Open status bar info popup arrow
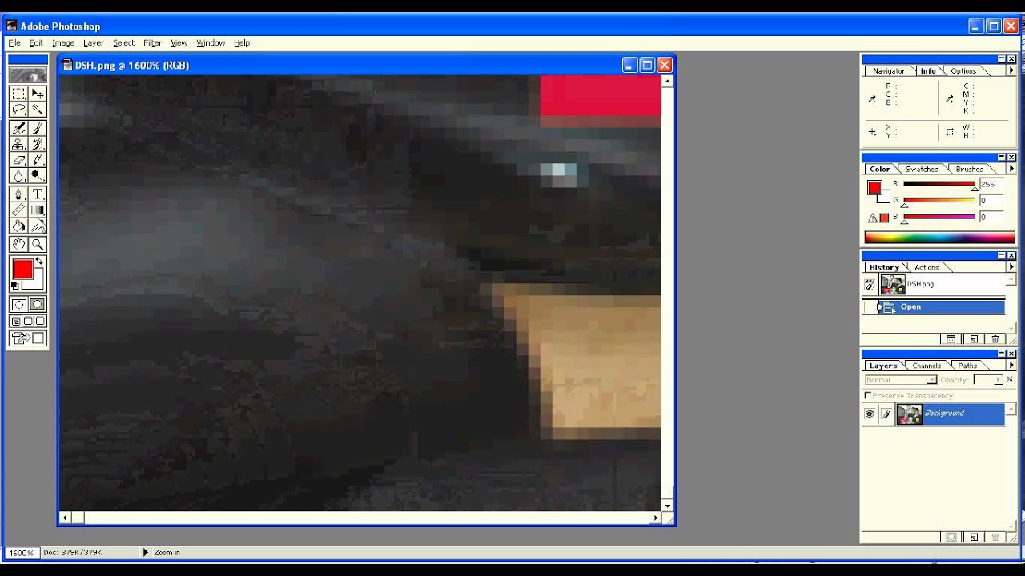The width and height of the screenshot is (1025, 576). click(146, 553)
